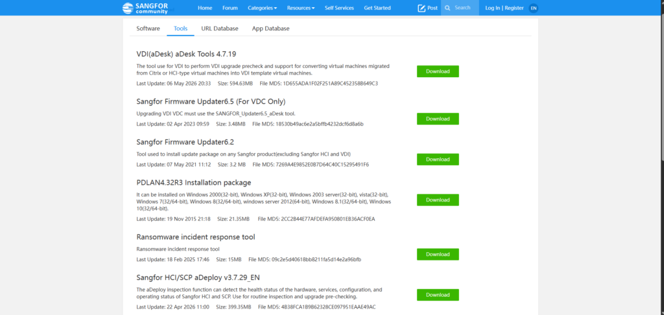The height and width of the screenshot is (315, 664).
Task: Expand the Categories dropdown menu
Action: click(x=262, y=8)
